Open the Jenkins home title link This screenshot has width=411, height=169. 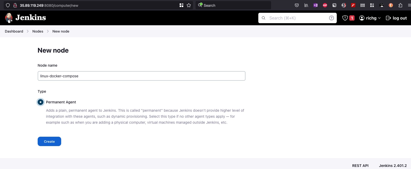(x=31, y=17)
